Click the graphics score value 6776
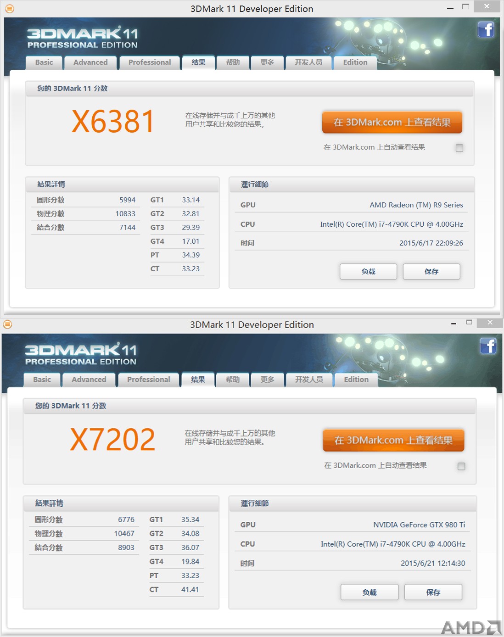Viewport: 504px width, 637px height. point(126,520)
